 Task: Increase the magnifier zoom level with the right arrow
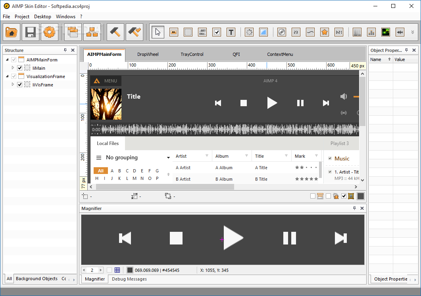(x=100, y=270)
